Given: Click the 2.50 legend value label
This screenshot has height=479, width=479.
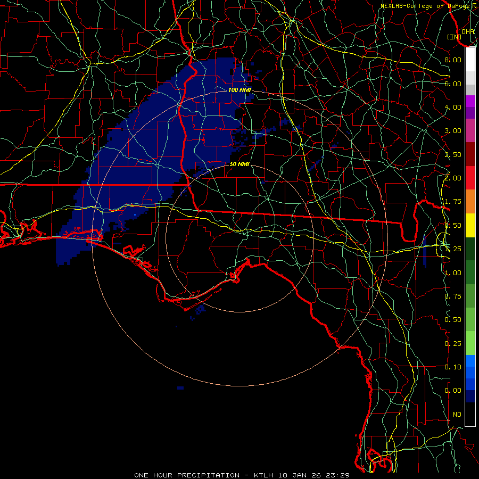Looking at the screenshot, I should click(453, 154).
